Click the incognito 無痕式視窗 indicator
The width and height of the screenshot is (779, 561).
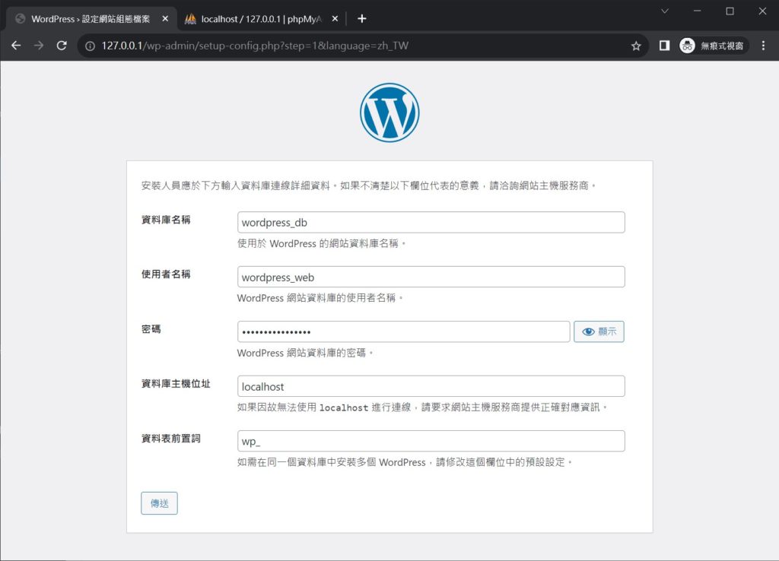pos(712,46)
